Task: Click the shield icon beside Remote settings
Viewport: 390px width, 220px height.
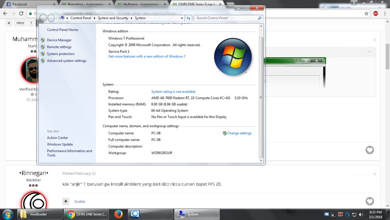Action: pos(43,47)
